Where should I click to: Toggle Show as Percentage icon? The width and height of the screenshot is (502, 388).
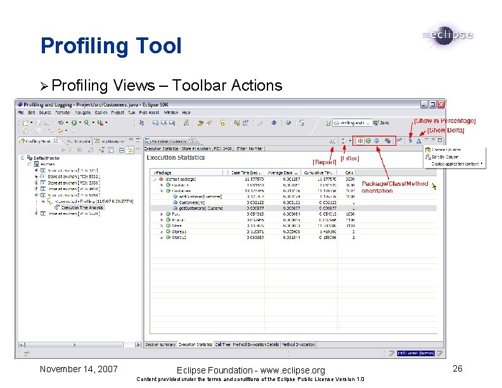410,141
